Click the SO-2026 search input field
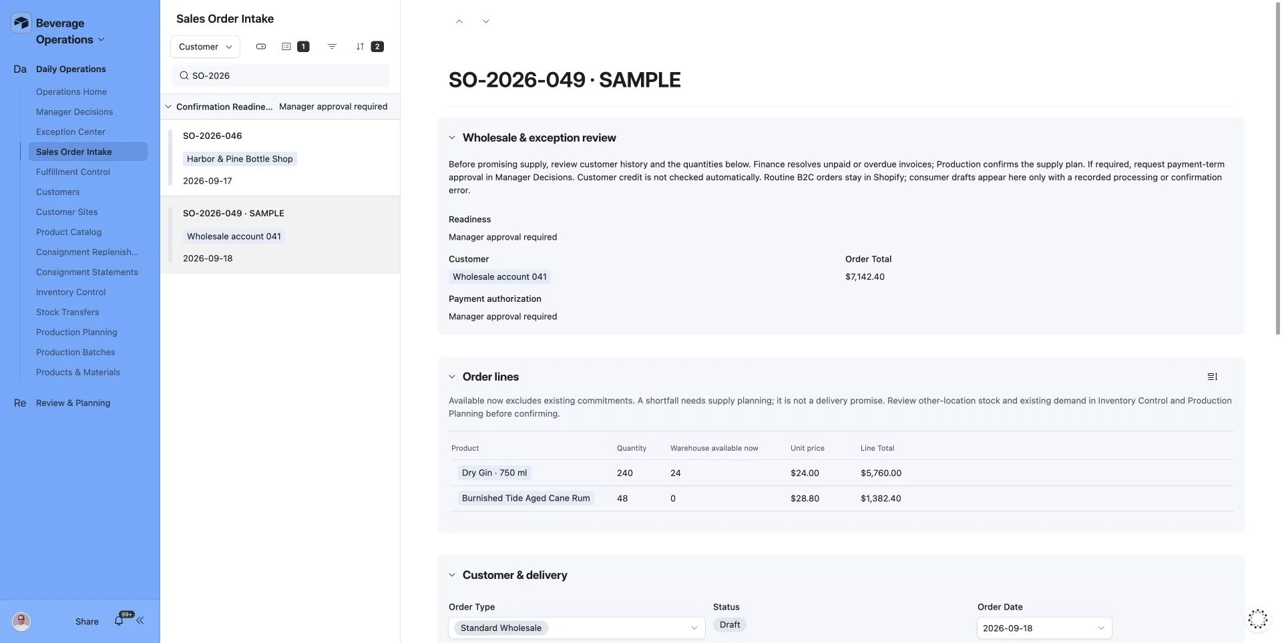 pyautogui.click(x=280, y=75)
